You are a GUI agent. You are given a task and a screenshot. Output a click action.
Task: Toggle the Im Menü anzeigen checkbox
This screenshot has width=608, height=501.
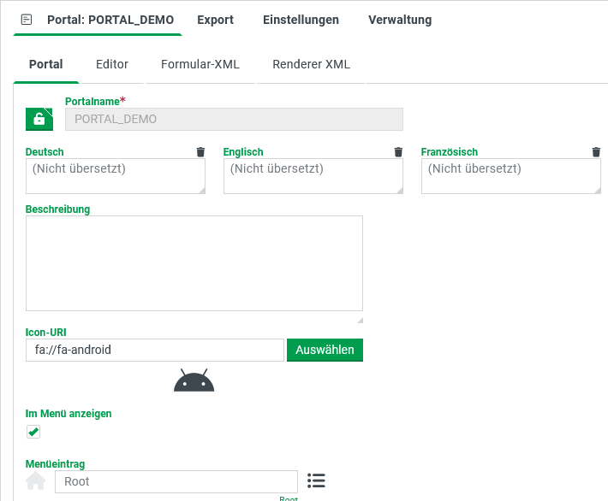33,431
